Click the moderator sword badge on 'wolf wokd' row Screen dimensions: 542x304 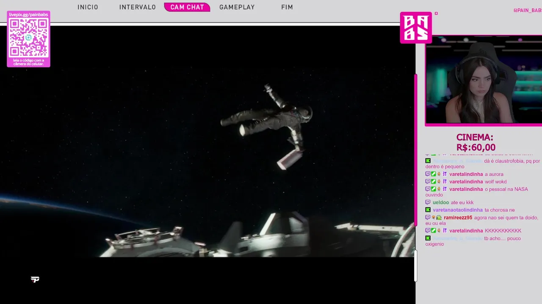pos(433,182)
